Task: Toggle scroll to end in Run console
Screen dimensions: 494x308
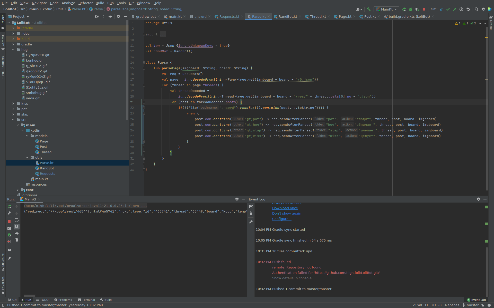Action: pos(17,227)
